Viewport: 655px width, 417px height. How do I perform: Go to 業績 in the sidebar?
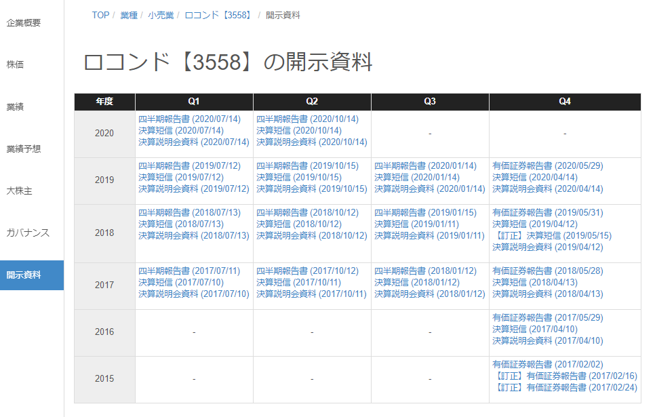tap(15, 107)
